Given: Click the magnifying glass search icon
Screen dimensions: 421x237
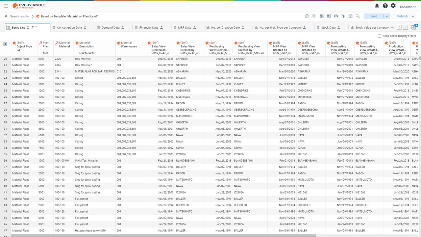Looking at the screenshot, I should point(358,16).
